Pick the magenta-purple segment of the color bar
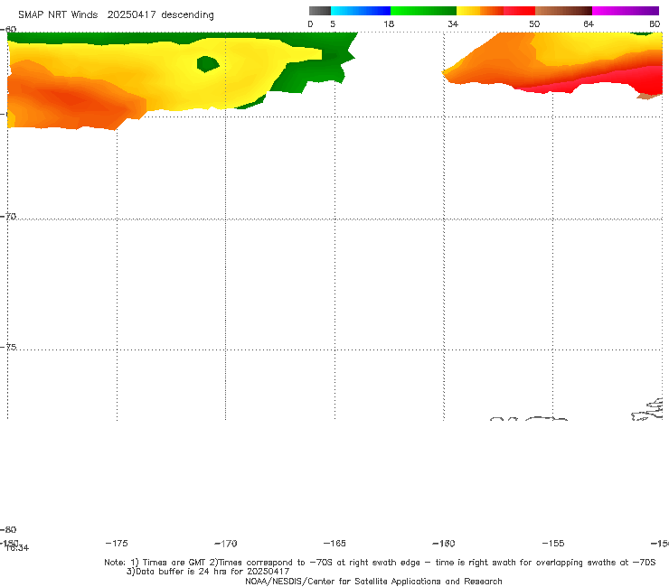The image size is (669, 587). (626, 11)
